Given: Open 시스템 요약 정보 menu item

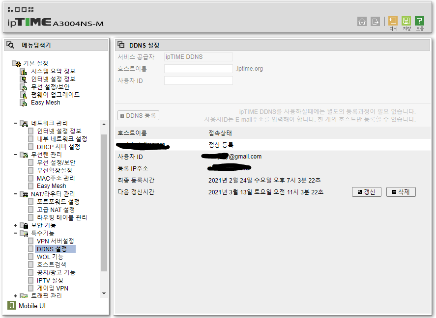Looking at the screenshot, I should coord(53,71).
